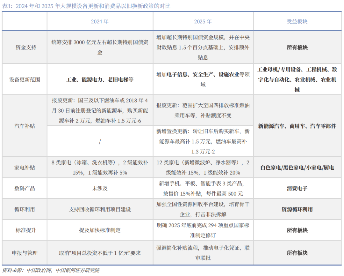Click the 未涉及 cell in 数码产品 row
Screen dimensions: 344x276
click(100, 188)
